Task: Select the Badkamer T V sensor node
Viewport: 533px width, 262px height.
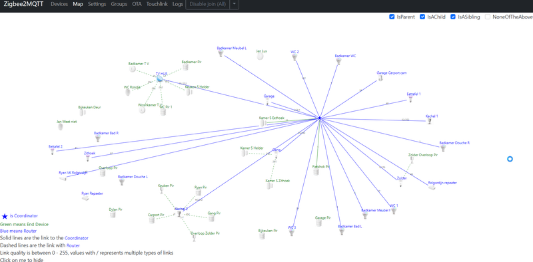Action: 132,69
